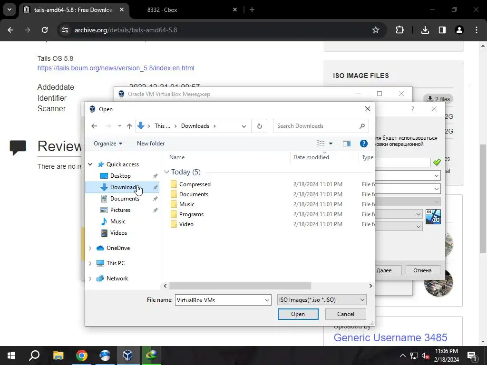Open the address bar history dropdown

pos(244,126)
